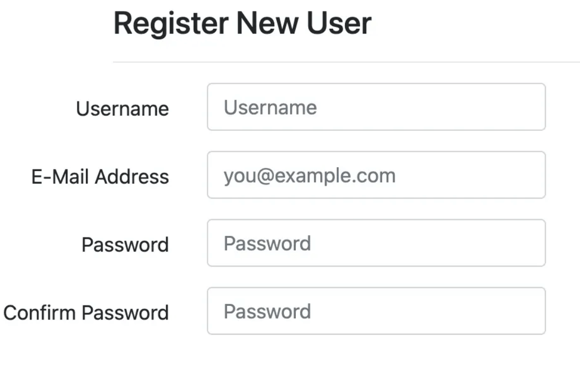Click the "E-Mail Address" label
This screenshot has height=365, width=580.
pos(101,177)
